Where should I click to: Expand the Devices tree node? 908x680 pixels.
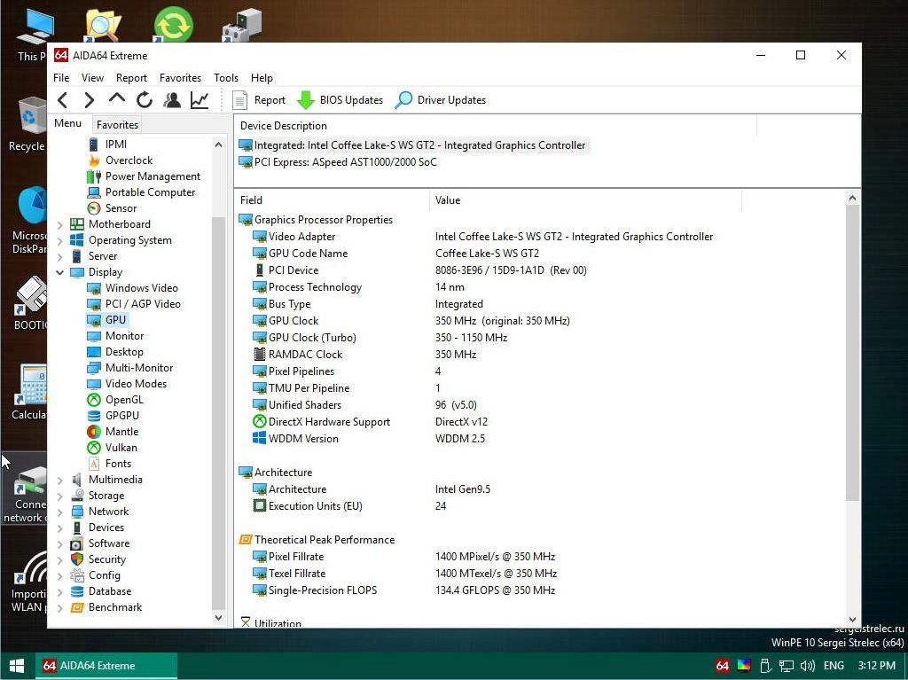(60, 528)
